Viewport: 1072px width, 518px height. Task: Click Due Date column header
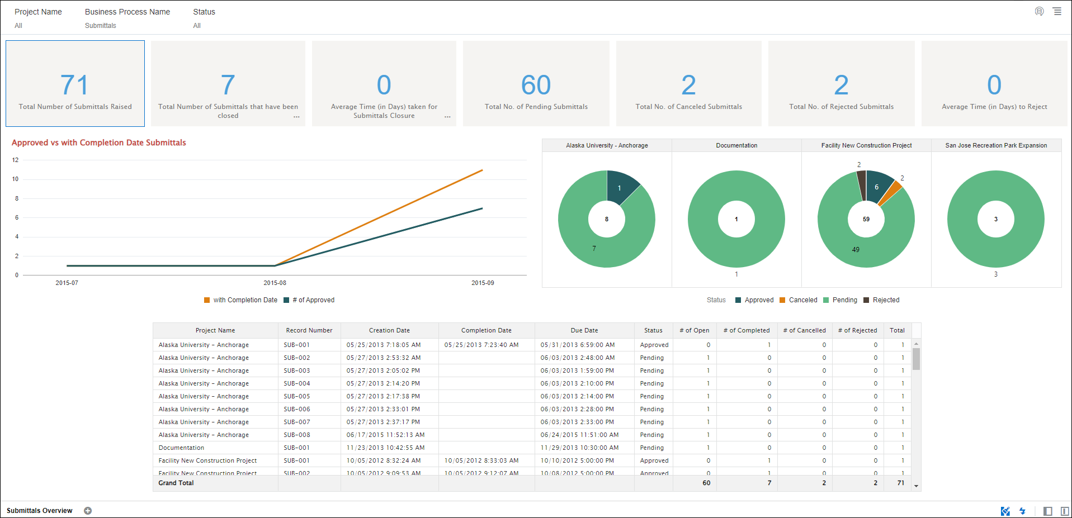point(584,330)
